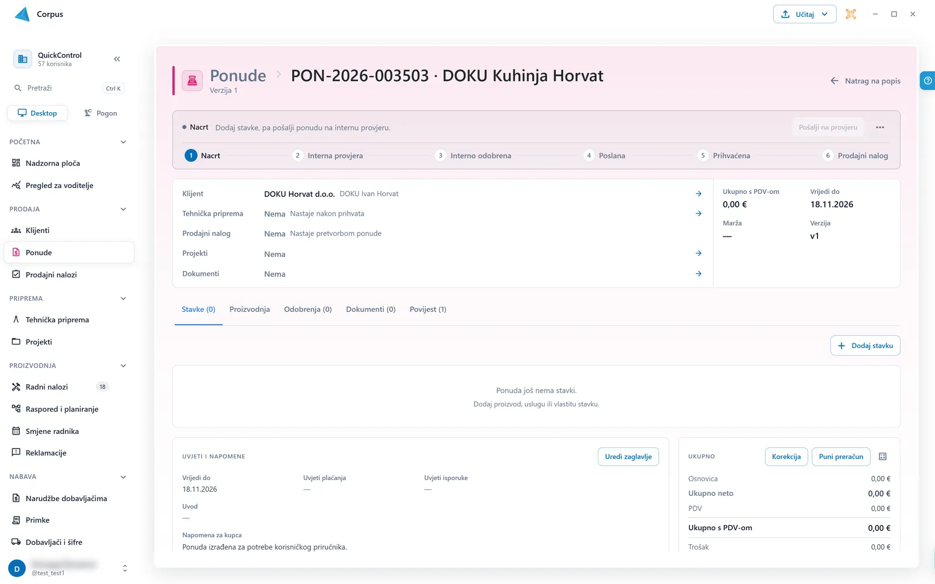Open Projekti in sidebar
This screenshot has height=584, width=935.
(69, 342)
